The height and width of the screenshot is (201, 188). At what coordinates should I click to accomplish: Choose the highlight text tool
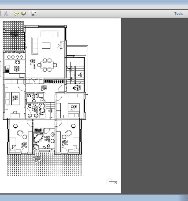coord(24,14)
